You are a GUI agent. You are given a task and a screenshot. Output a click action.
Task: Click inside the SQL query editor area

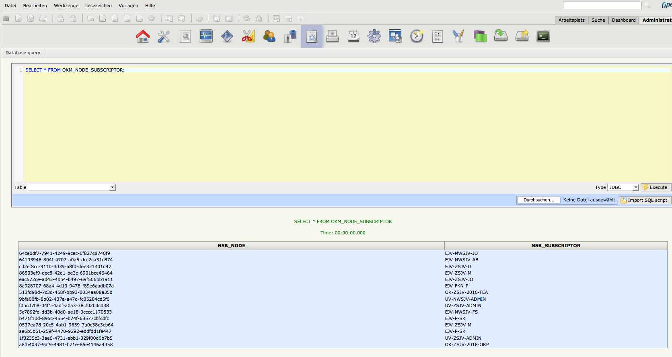pyautogui.click(x=347, y=125)
